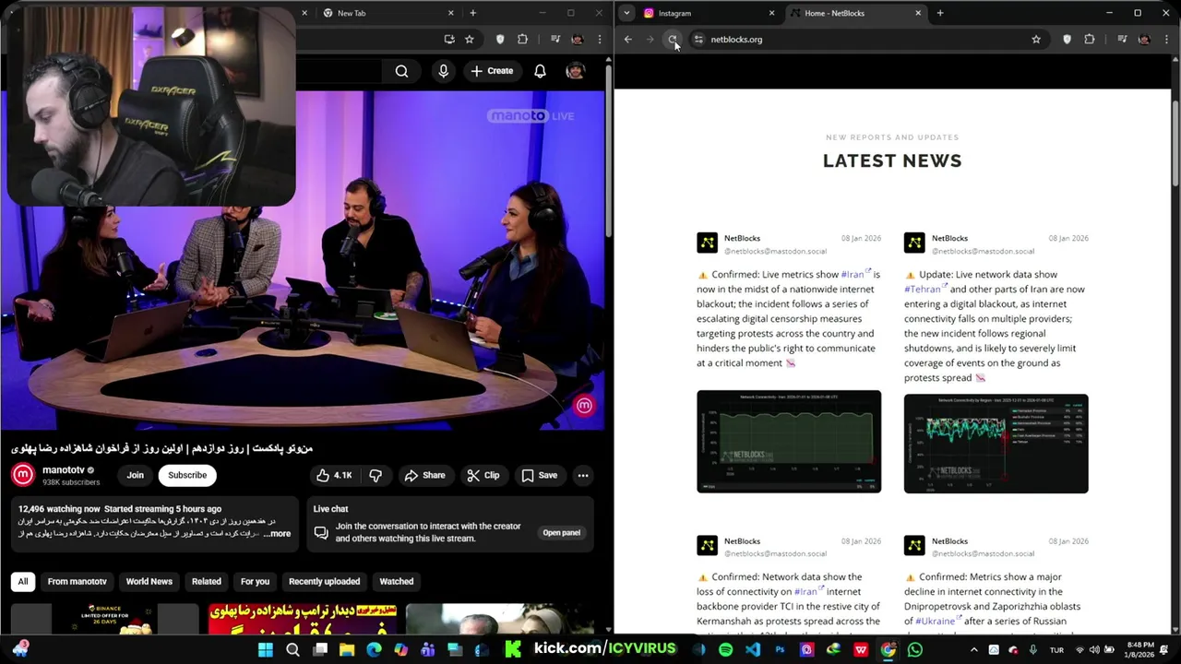This screenshot has width=1181, height=664.
Task: Select For you filter chip
Action: [x=256, y=581]
